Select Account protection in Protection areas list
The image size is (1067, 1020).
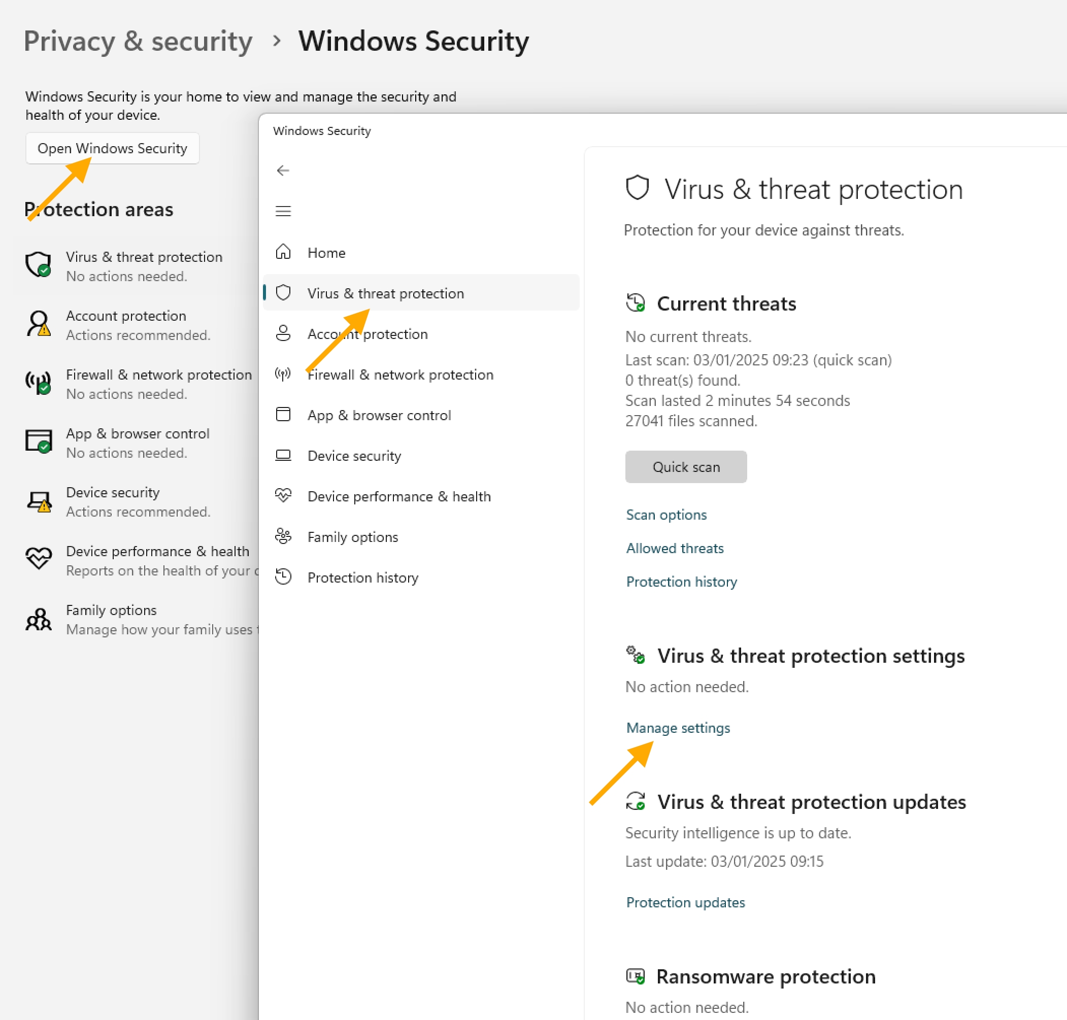[x=125, y=316]
